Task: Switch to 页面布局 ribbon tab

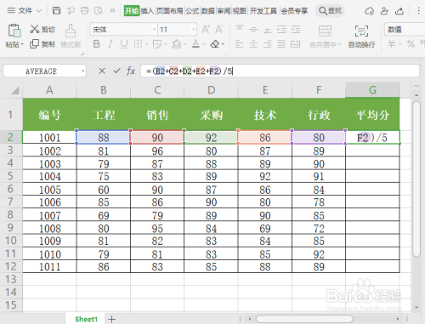Action: pos(170,11)
